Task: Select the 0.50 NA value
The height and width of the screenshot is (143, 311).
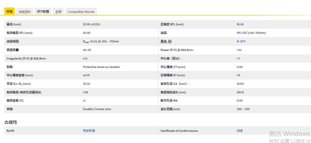Action: point(240,101)
